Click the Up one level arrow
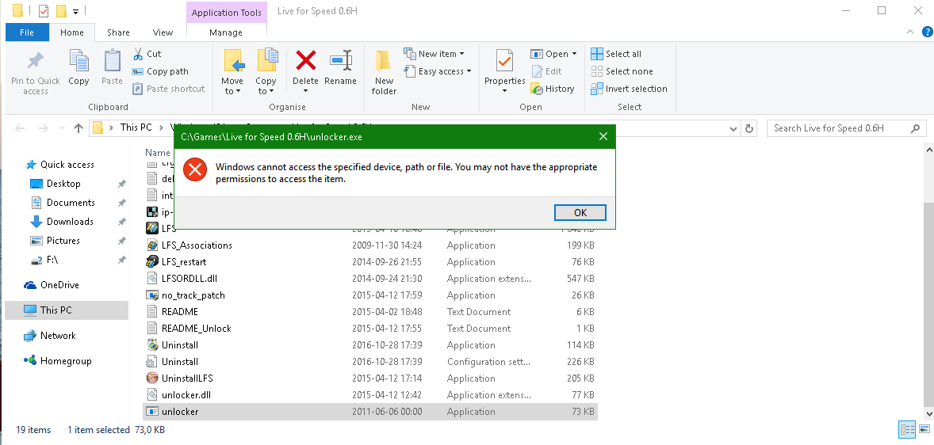 (78, 128)
